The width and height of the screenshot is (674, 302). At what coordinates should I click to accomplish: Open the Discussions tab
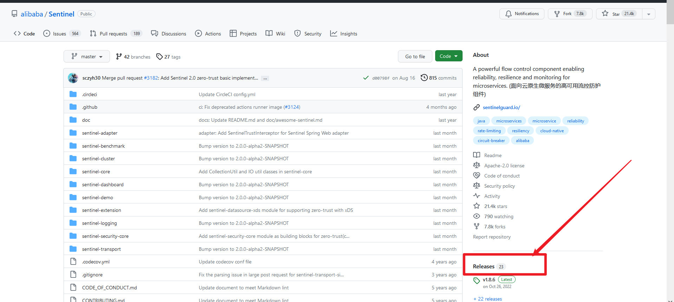pyautogui.click(x=169, y=34)
